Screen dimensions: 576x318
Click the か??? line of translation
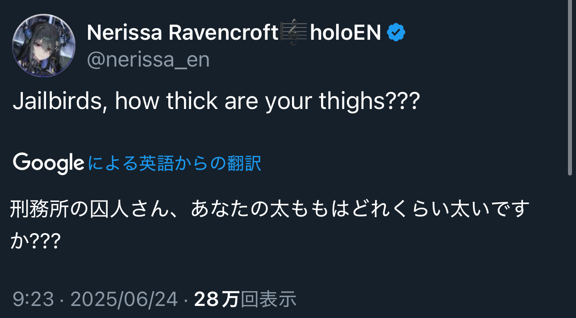35,241
